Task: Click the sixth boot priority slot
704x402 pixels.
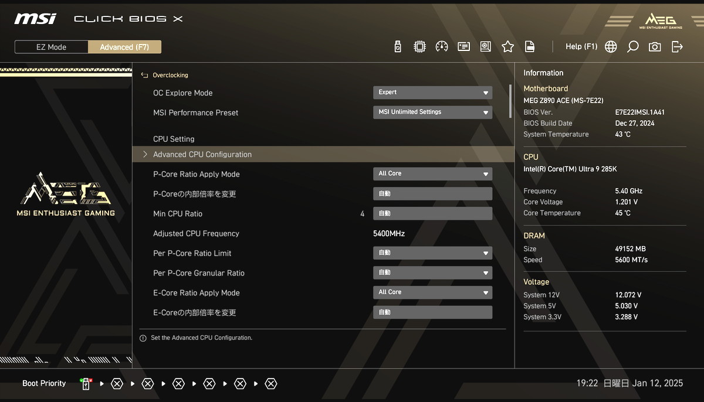Action: click(x=240, y=384)
